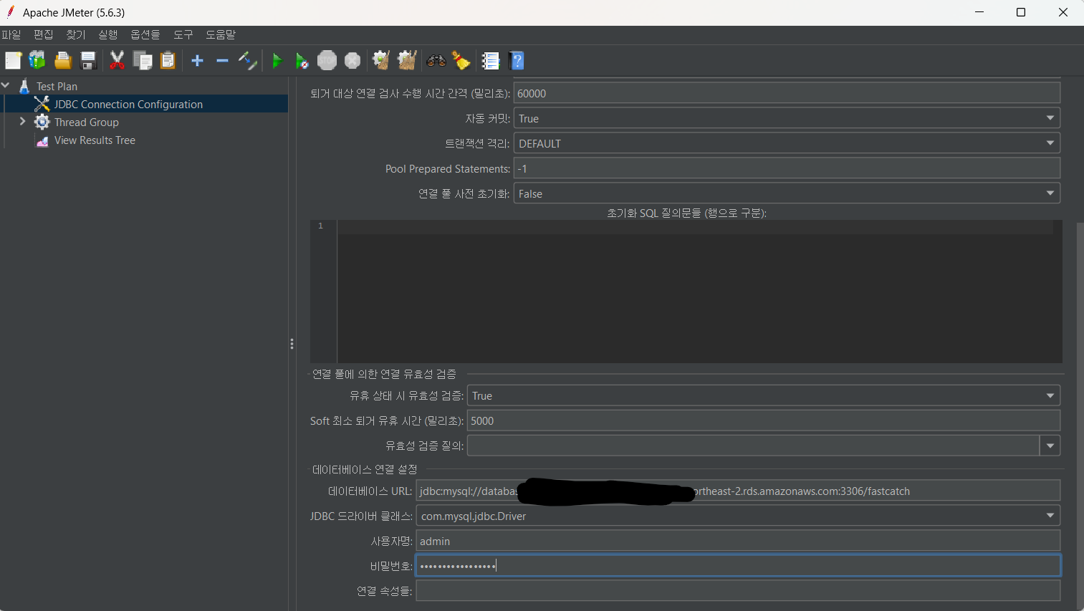Open help with question mark book icon
Screen dimensions: 1084x611
[517, 61]
